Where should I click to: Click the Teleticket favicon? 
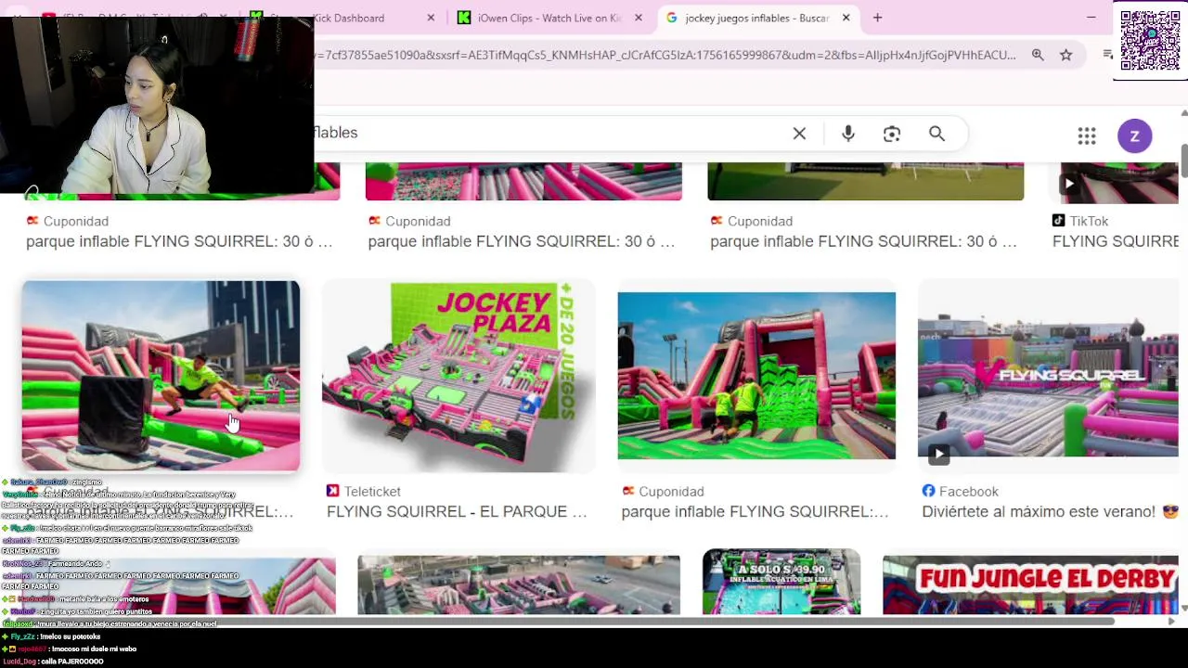pyautogui.click(x=333, y=491)
